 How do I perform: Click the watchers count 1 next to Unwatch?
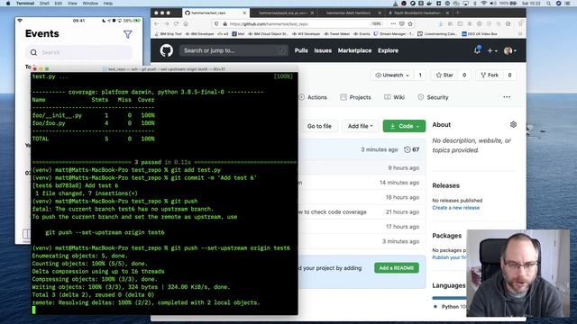pyautogui.click(x=420, y=75)
